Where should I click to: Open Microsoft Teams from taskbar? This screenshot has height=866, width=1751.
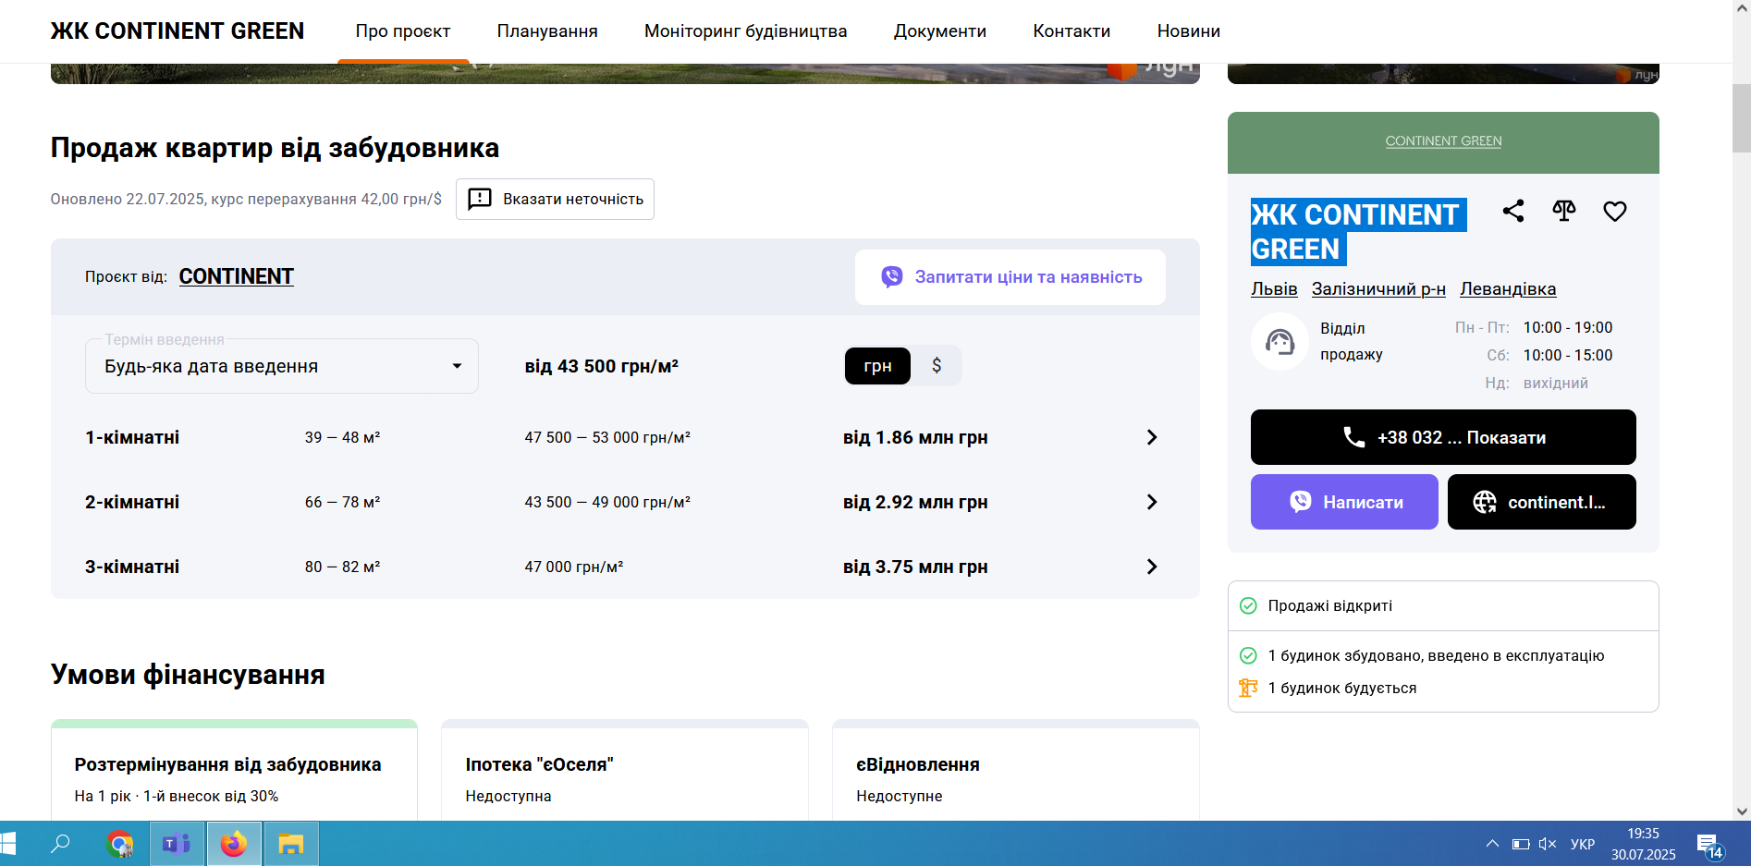[x=177, y=843]
